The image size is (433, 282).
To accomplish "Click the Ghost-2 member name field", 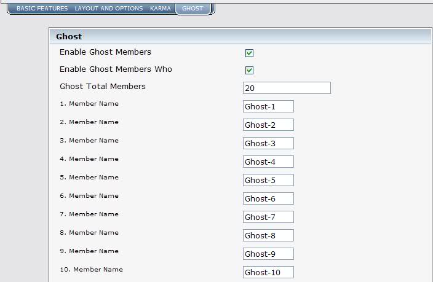I will (268, 125).
